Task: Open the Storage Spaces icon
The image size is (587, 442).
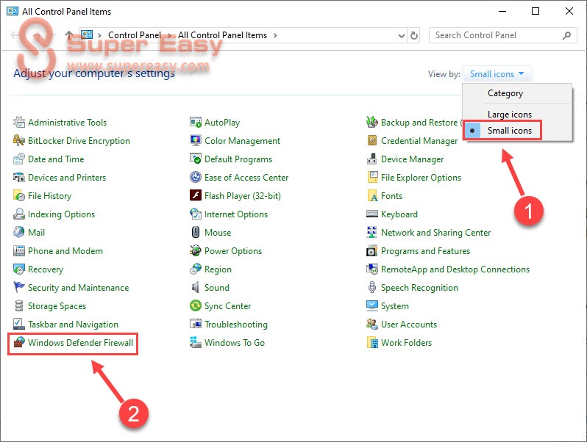Action: click(x=19, y=305)
